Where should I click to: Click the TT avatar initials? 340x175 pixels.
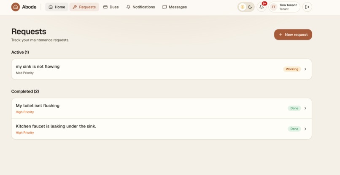274,7
